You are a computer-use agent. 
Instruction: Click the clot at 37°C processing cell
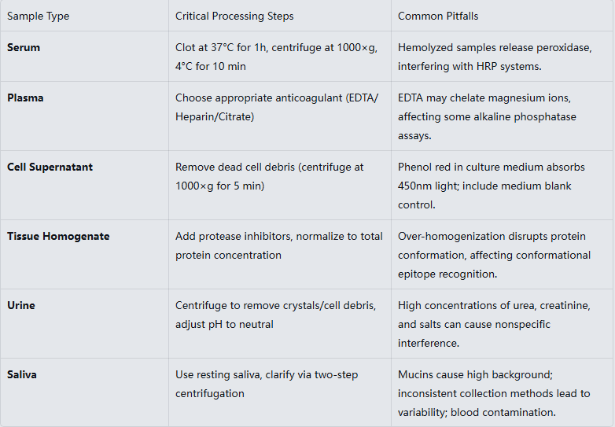click(276, 57)
